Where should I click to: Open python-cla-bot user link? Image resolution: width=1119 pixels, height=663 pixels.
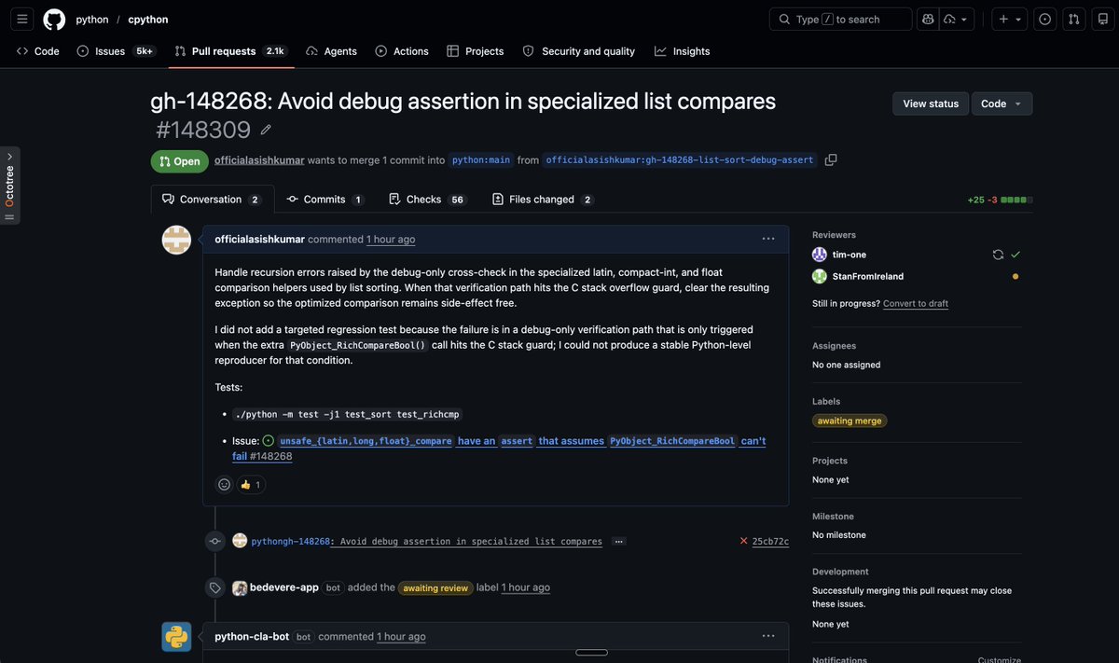click(252, 637)
